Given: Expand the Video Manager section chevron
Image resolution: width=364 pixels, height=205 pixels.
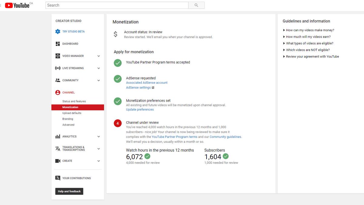Looking at the screenshot, I should pos(99,56).
